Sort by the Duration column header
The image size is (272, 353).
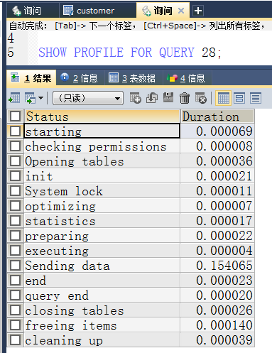click(217, 116)
